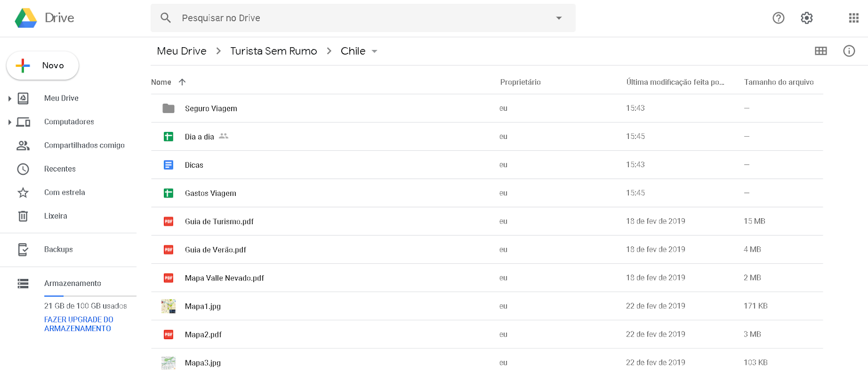Open search options dropdown in search bar
Viewport: 868px width, 375px height.
click(x=559, y=18)
